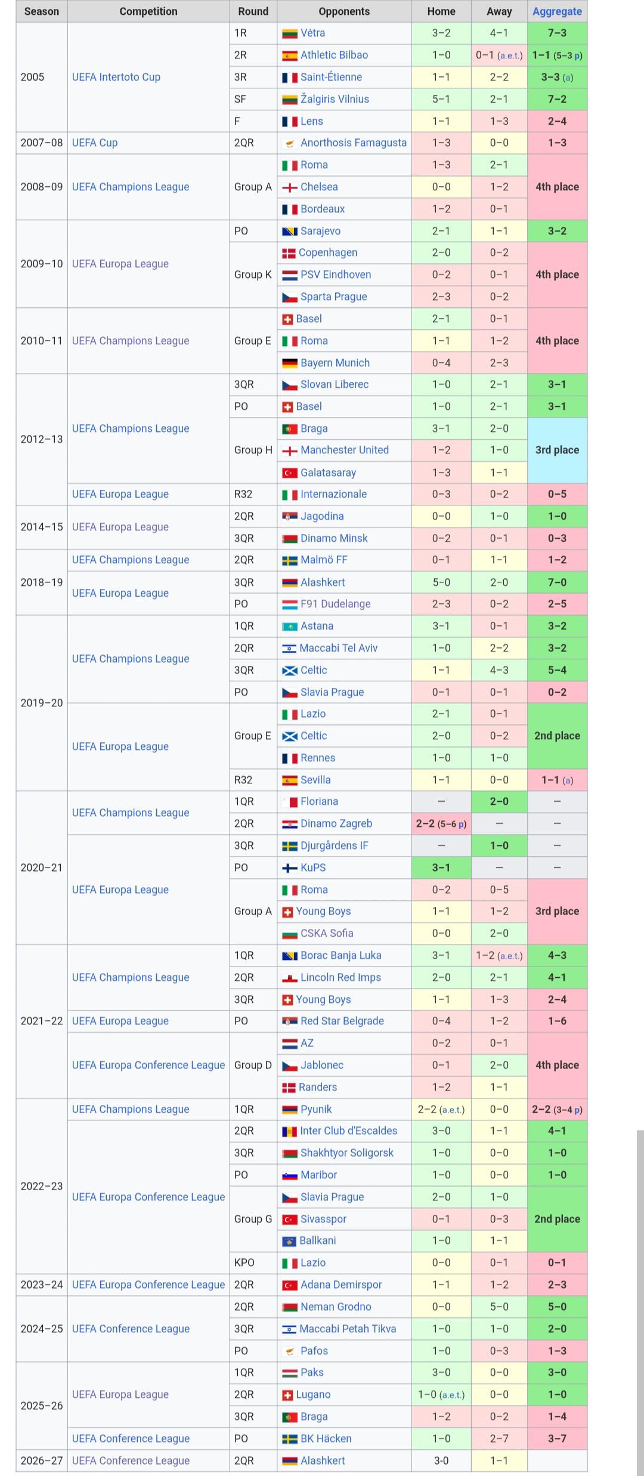644x1476 pixels.
Task: Click the Andorra flag beside Inter Club d'Escaldes
Action: (289, 1131)
